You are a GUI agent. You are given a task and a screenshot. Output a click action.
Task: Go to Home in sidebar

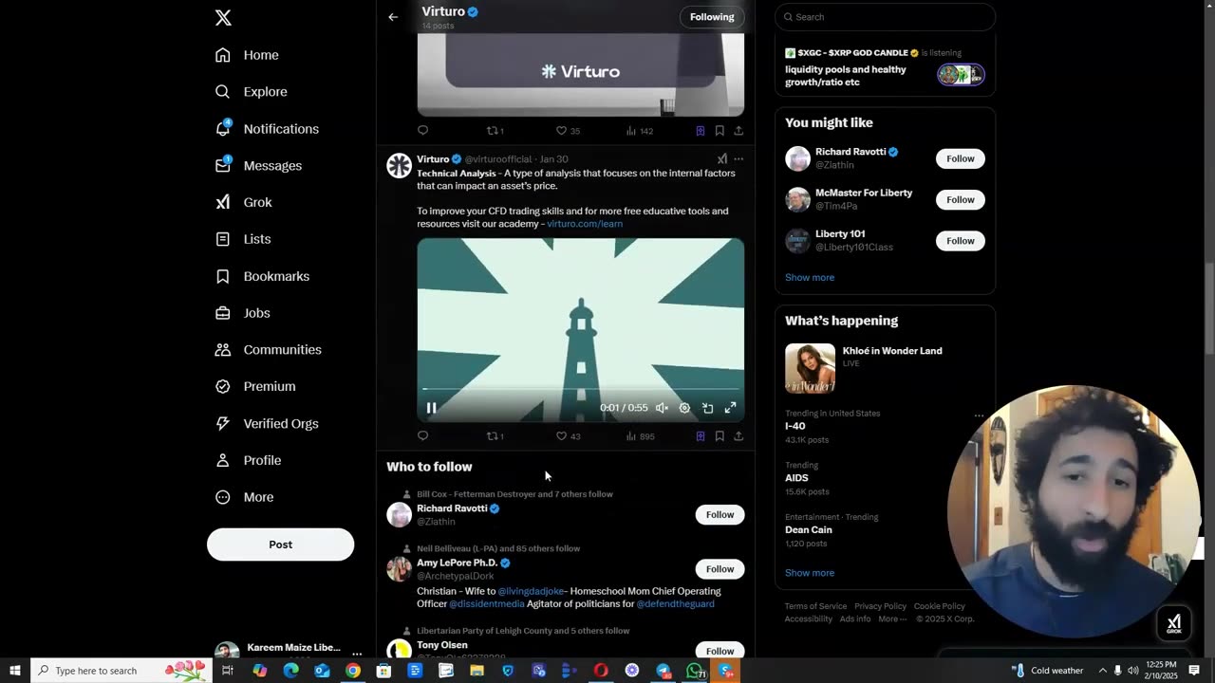[248, 55]
